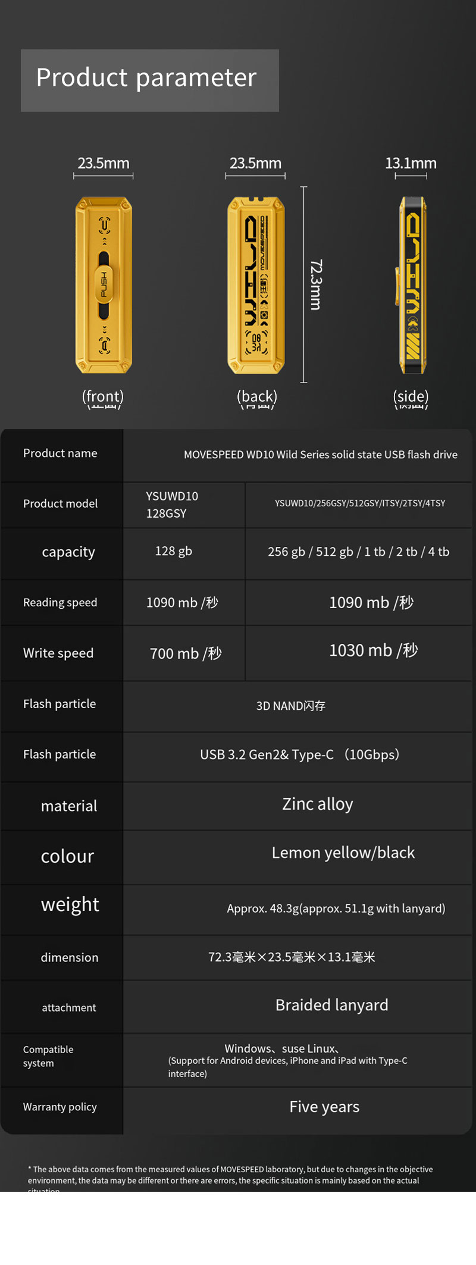Viewport: 476px width, 1265px height.
Task: Click the 72.3mm height dimension label
Action: 316,284
